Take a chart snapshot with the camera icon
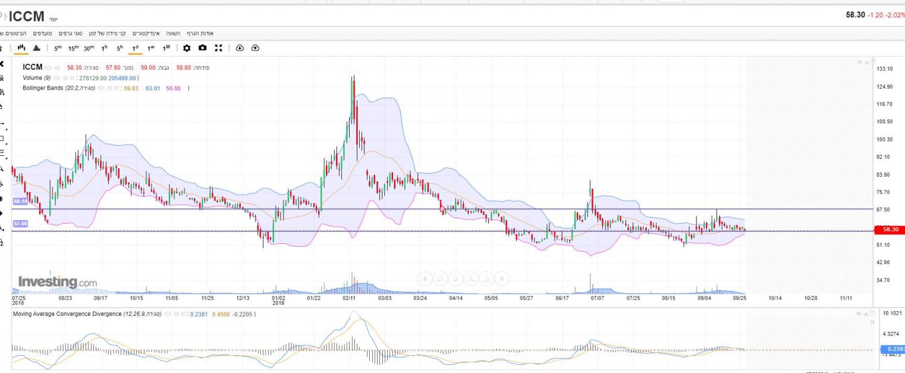The width and height of the screenshot is (905, 373). pos(203,48)
